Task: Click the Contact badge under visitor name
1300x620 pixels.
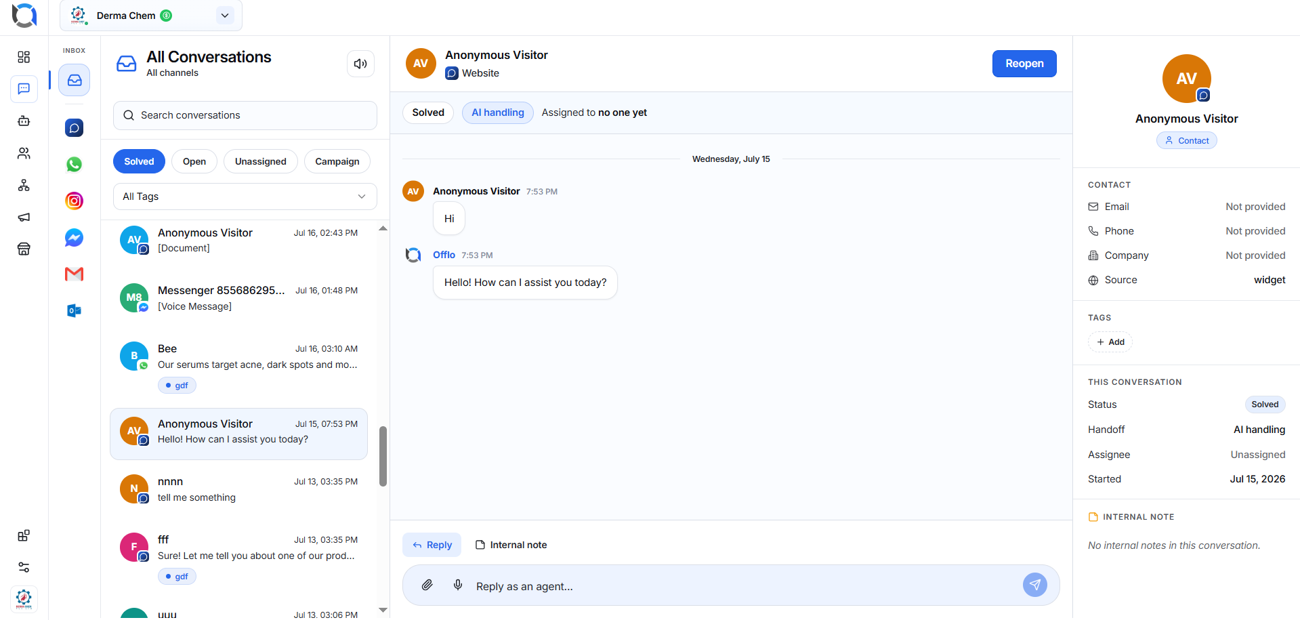Action: point(1187,140)
